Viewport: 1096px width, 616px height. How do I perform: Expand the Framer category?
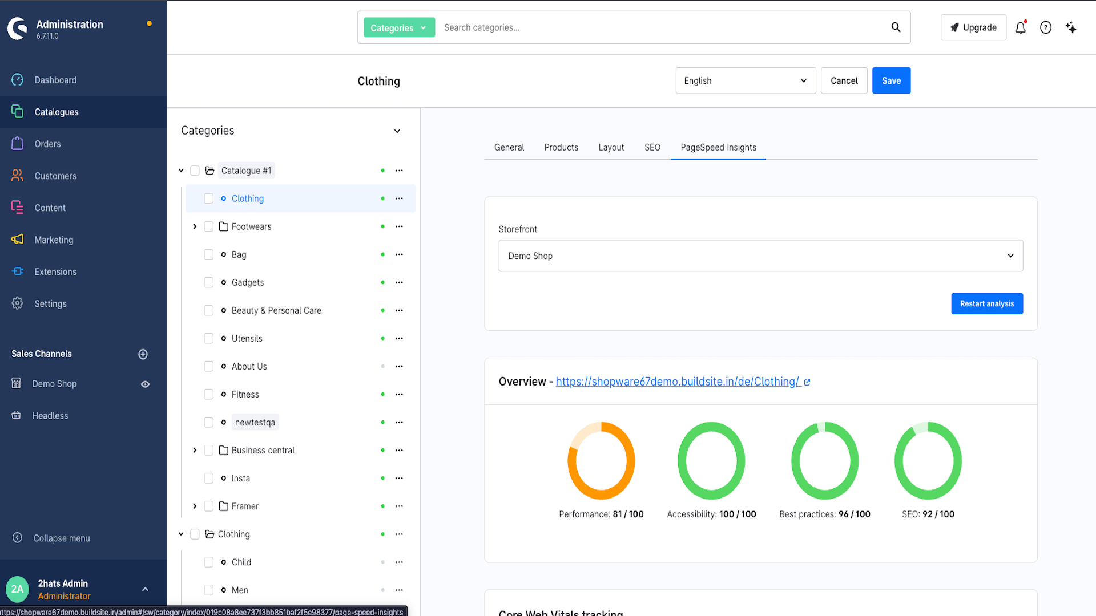click(x=195, y=506)
